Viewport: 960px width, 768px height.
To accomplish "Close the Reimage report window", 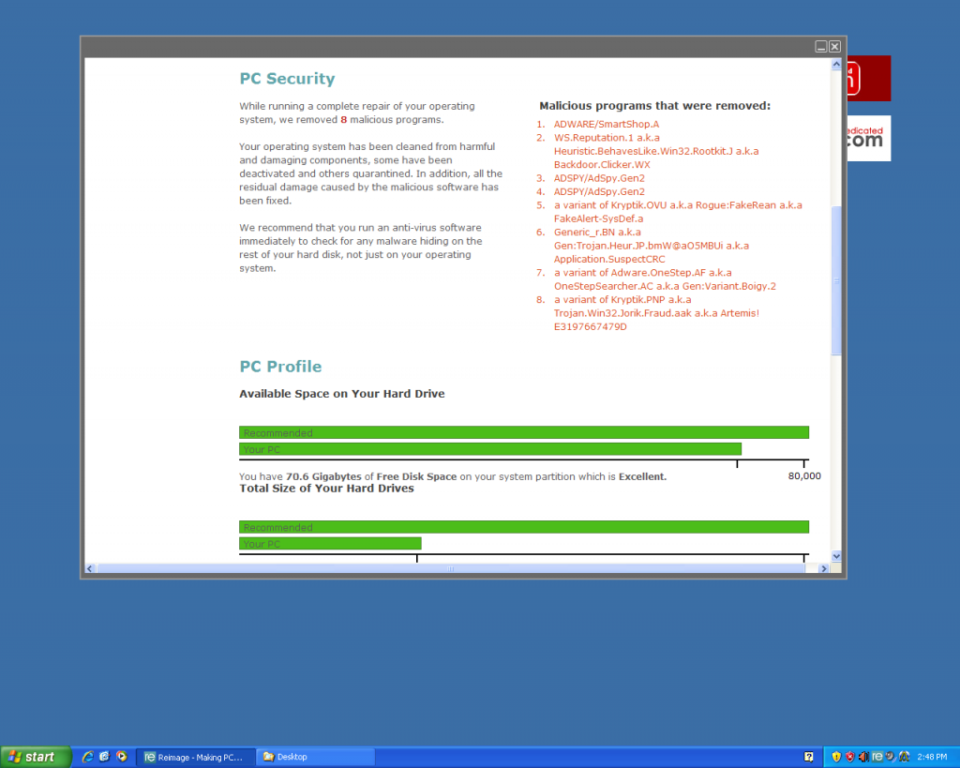I will click(834, 47).
